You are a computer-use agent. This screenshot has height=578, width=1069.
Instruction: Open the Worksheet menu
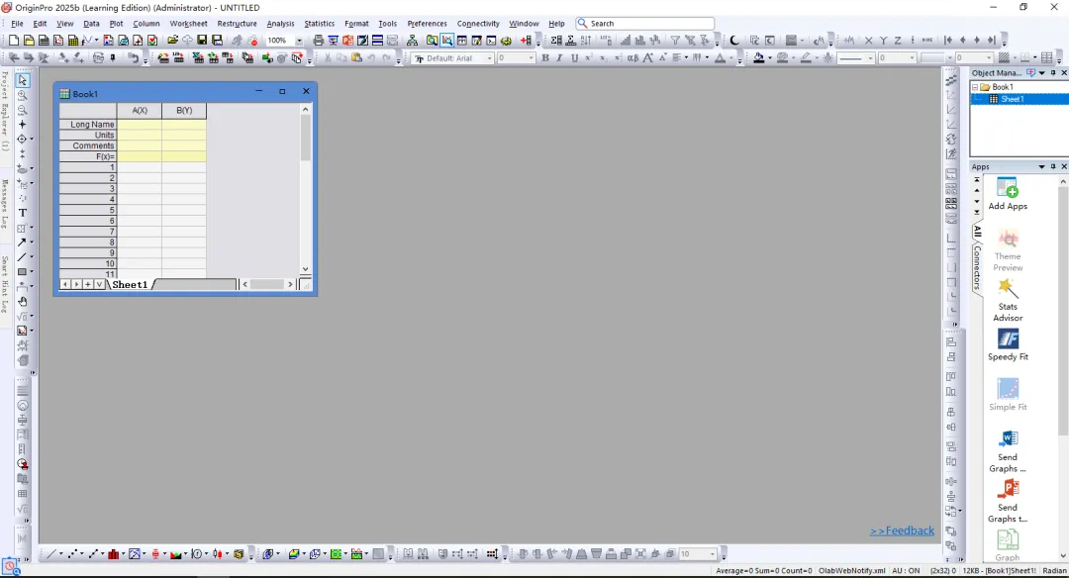tap(188, 23)
